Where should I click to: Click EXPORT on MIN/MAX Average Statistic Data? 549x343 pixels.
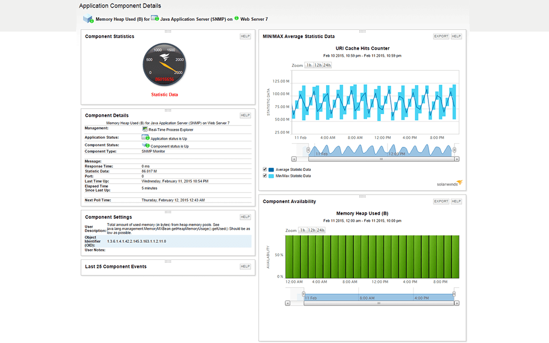click(441, 36)
